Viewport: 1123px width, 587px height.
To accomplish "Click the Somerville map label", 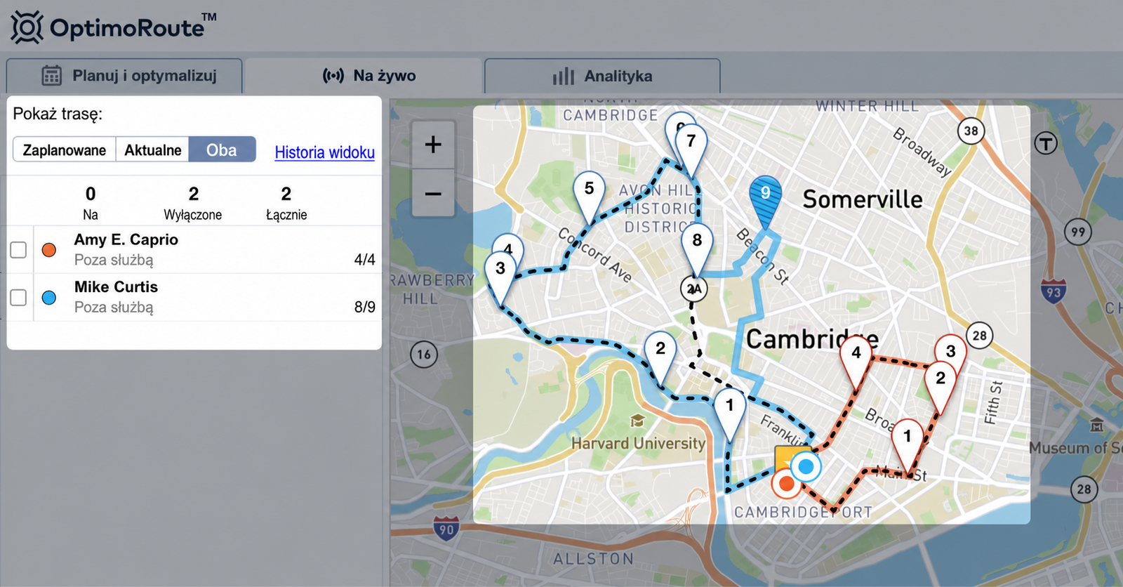I will point(863,199).
